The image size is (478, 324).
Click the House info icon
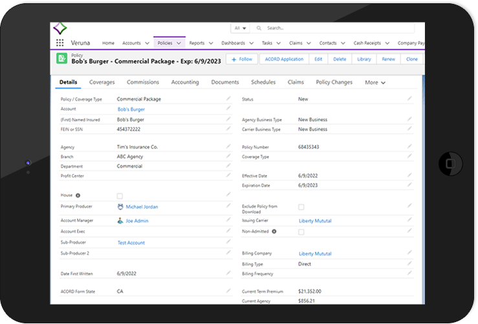pyautogui.click(x=78, y=195)
